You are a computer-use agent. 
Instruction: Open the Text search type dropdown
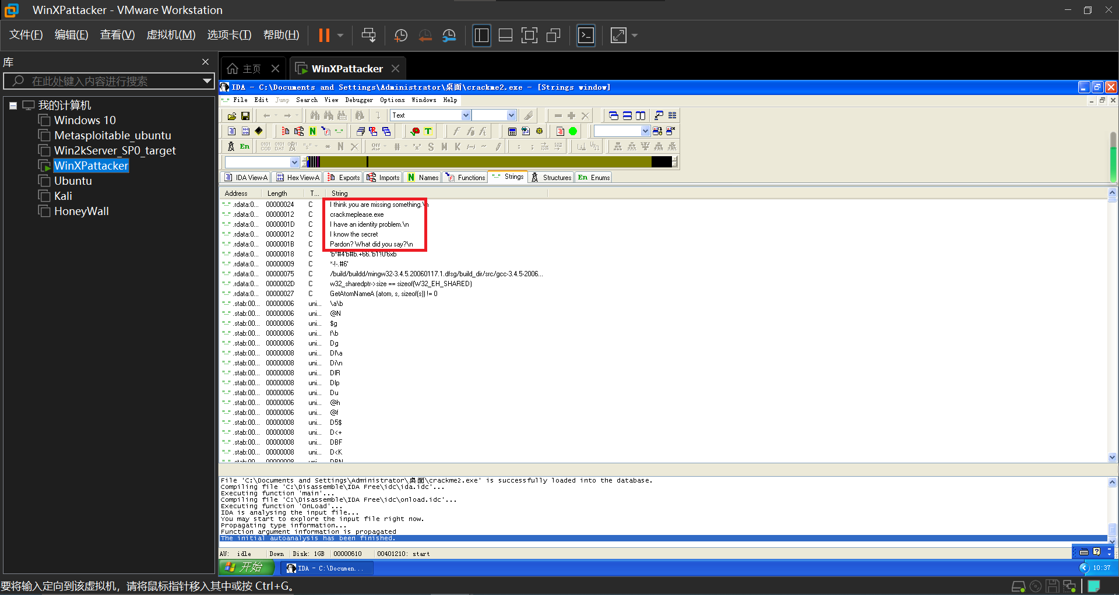pos(466,115)
